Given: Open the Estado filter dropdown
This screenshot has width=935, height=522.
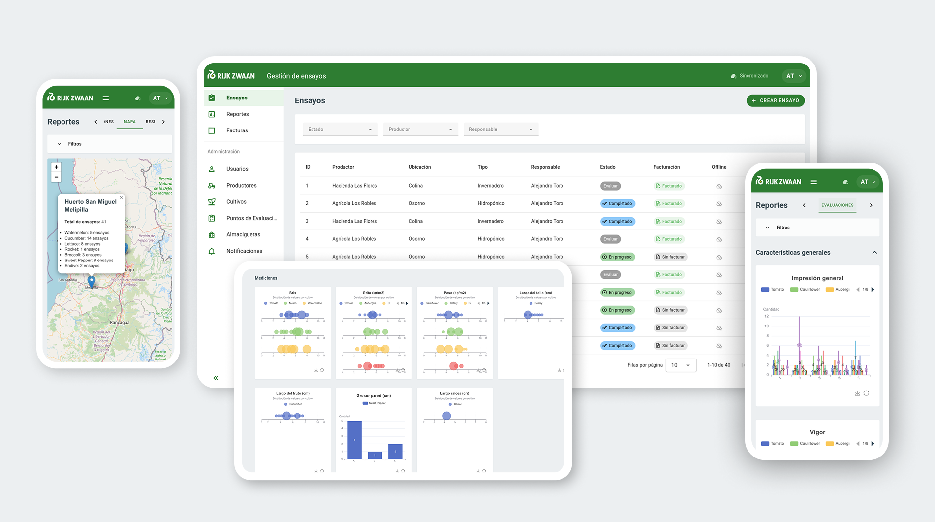Looking at the screenshot, I should click(x=340, y=130).
